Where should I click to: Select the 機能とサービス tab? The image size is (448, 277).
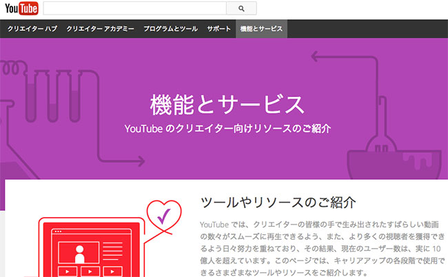click(261, 29)
